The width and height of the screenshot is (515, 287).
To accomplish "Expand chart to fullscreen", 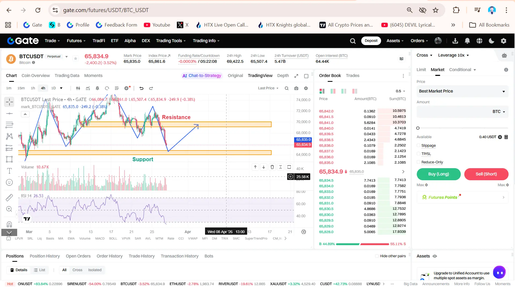I will [296, 76].
